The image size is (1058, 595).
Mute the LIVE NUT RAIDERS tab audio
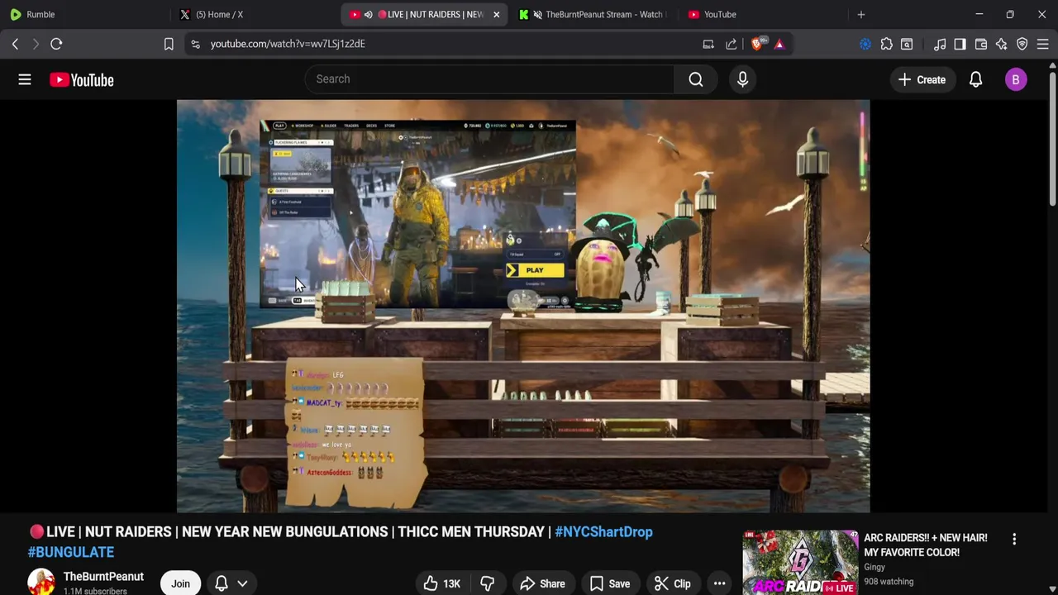click(368, 14)
